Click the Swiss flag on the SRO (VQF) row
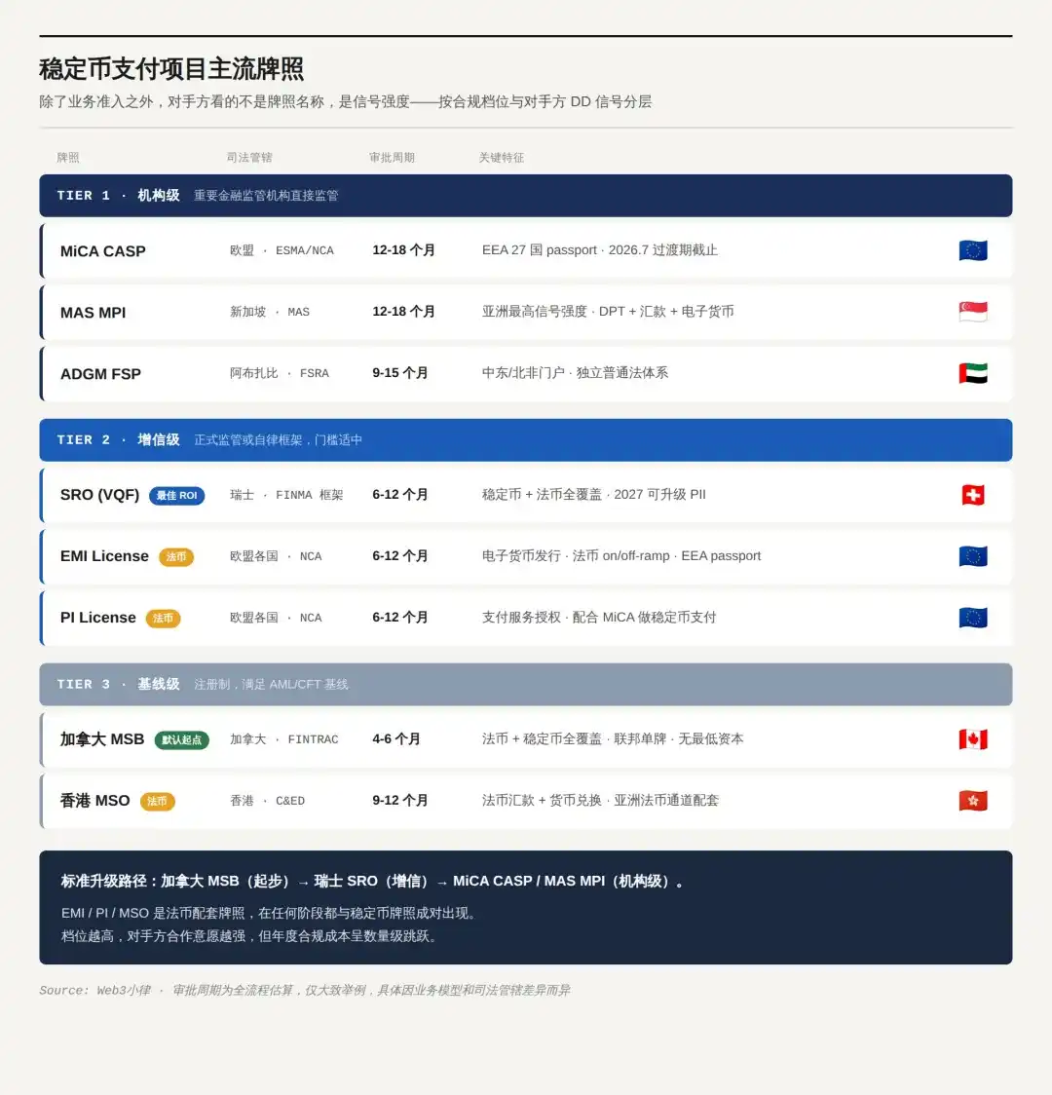 tap(972, 494)
